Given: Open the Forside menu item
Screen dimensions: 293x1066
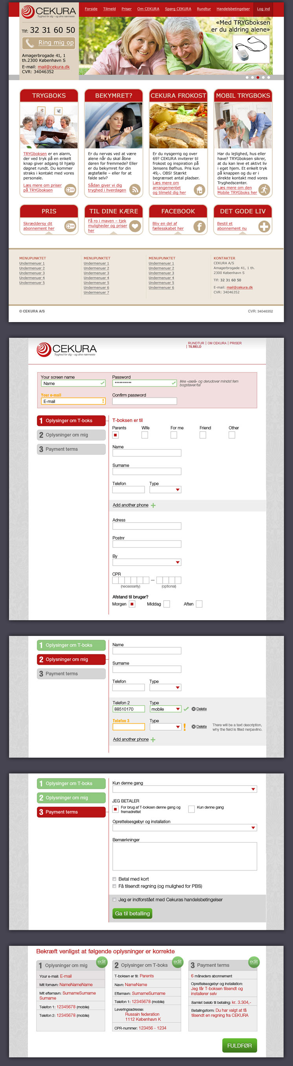Looking at the screenshot, I should click(x=91, y=9).
